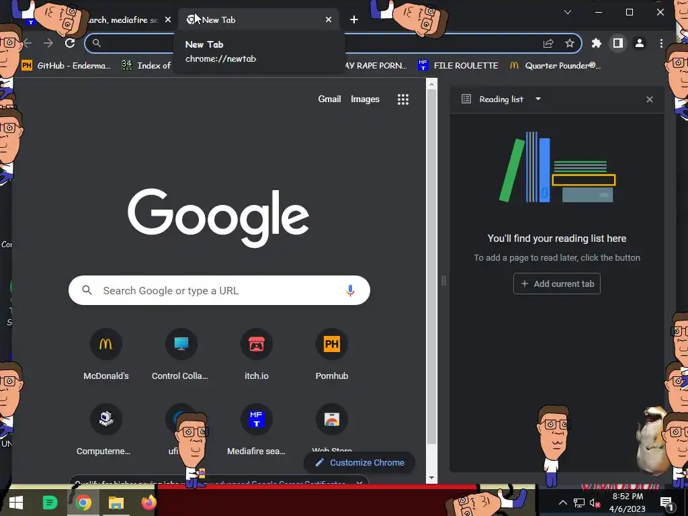Open the Gmail link
Viewport: 688px width, 516px height.
point(329,99)
